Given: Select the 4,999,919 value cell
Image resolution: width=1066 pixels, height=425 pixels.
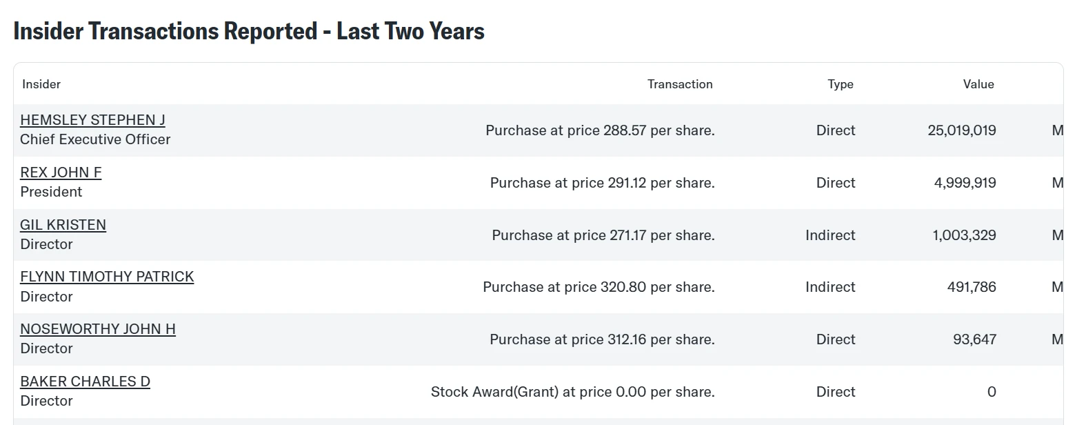Looking at the screenshot, I should 965,183.
